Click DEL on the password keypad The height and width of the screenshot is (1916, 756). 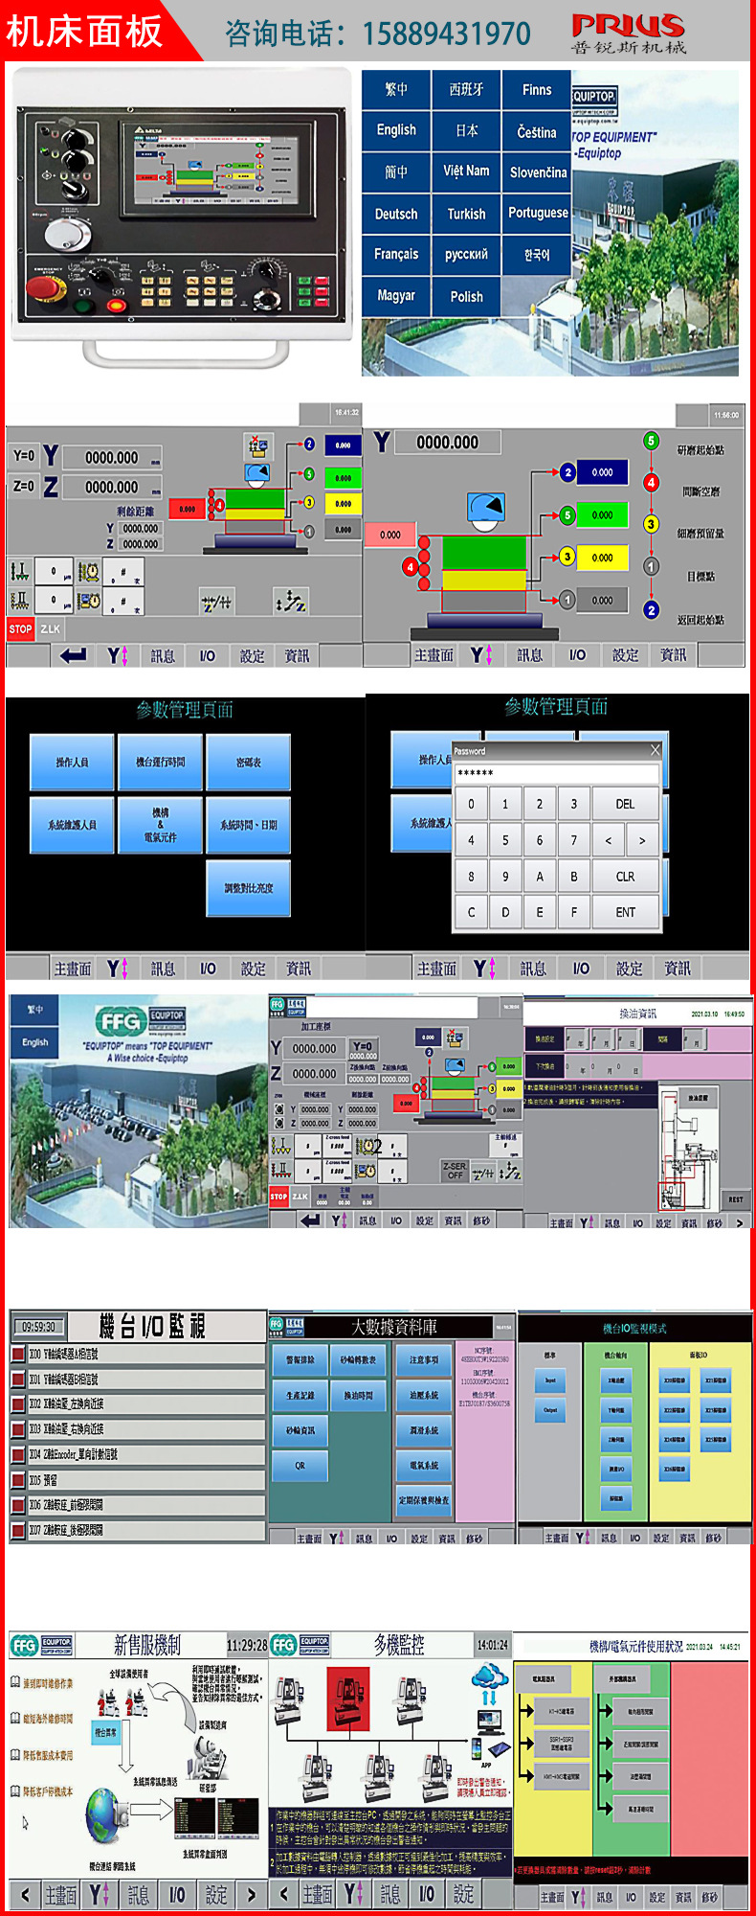[x=625, y=804]
